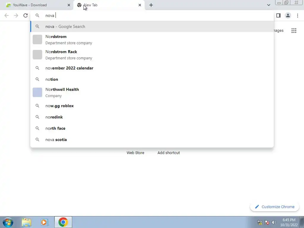
Task: Click the Nordstrom Rack thumbnail image
Action: pyautogui.click(x=37, y=55)
